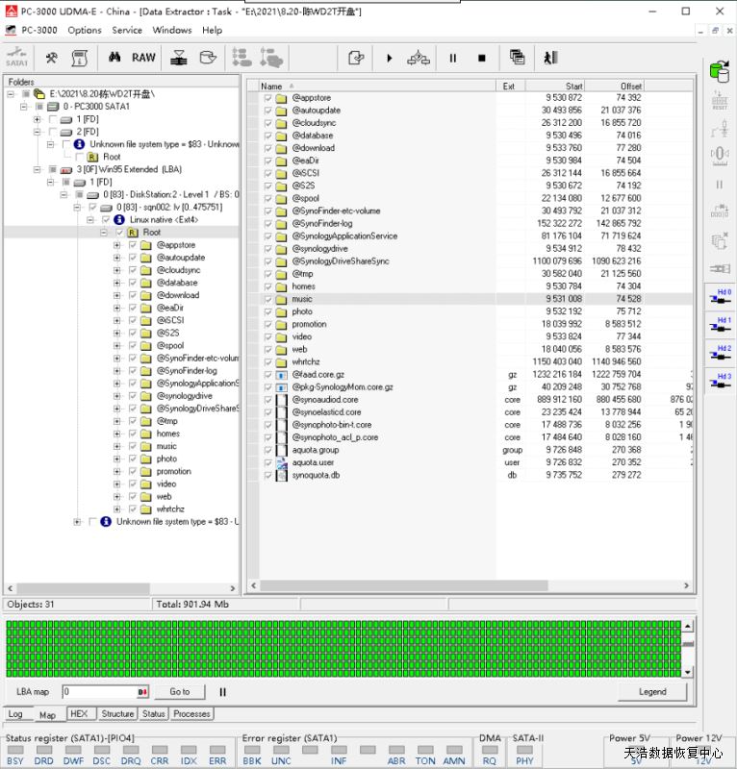Click the start (play) task button
The width and height of the screenshot is (737, 769).
[390, 59]
